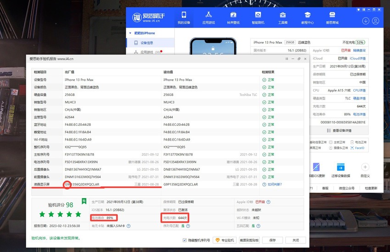The image size is (390, 252).
Task: Click the user account profile icon
Action: tap(376, 21)
